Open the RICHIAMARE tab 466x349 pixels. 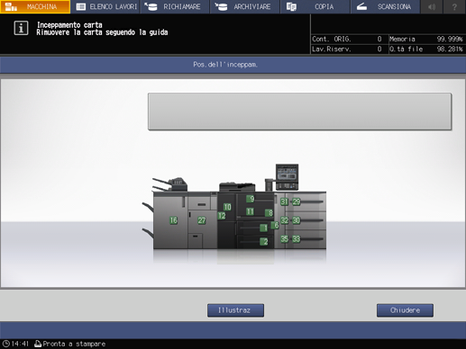(175, 6)
